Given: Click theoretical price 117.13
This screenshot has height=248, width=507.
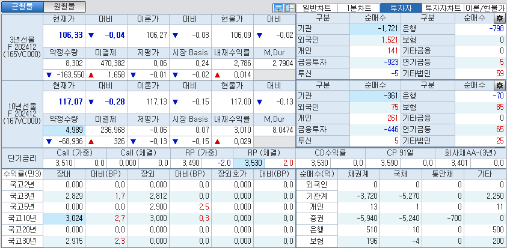Looking at the screenshot, I should click(x=156, y=102).
